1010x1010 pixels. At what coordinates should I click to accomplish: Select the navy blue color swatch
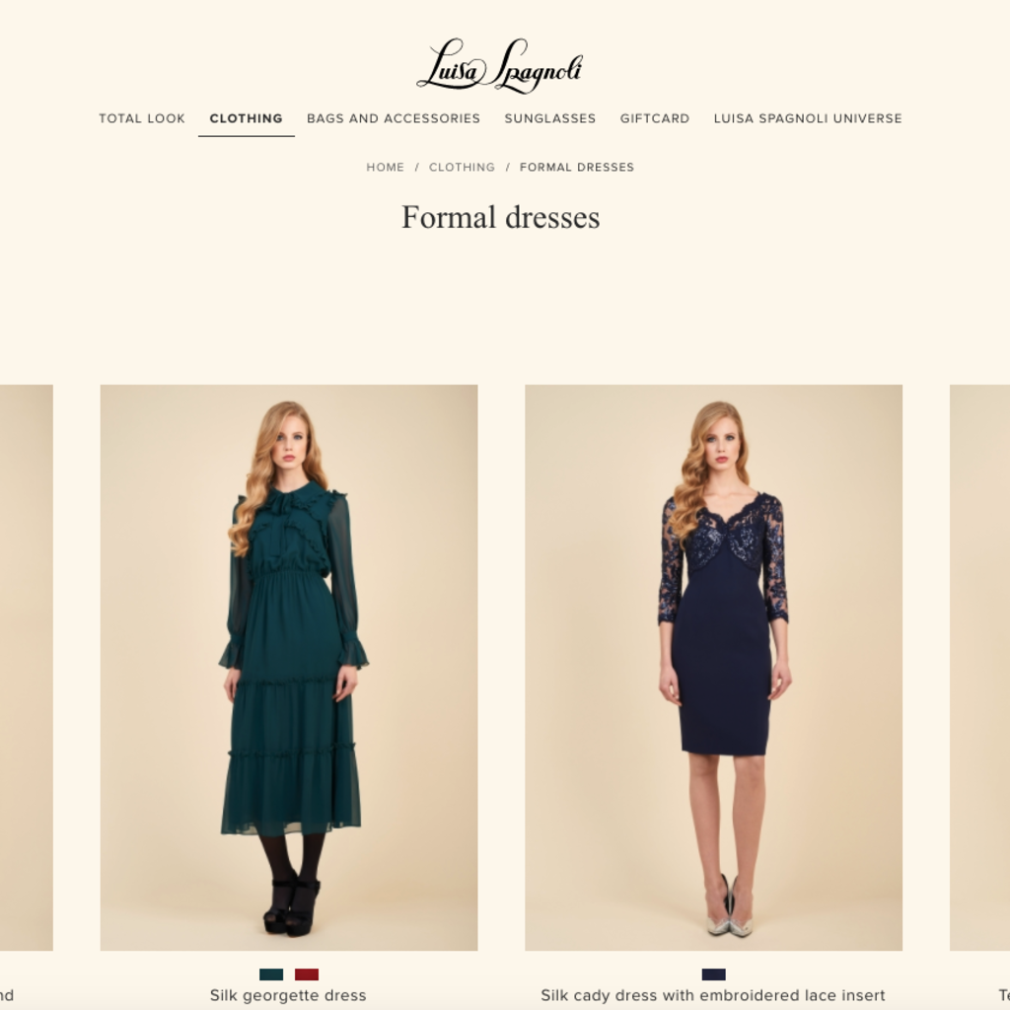(x=714, y=974)
